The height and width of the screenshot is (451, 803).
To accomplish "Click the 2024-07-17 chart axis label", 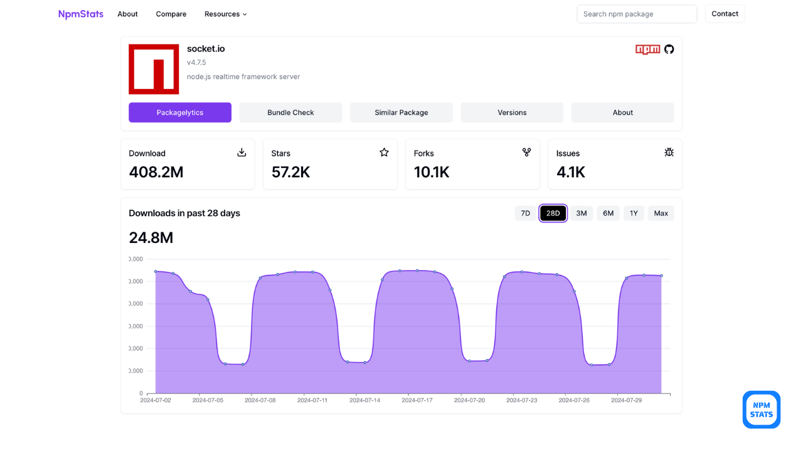I will pyautogui.click(x=417, y=400).
